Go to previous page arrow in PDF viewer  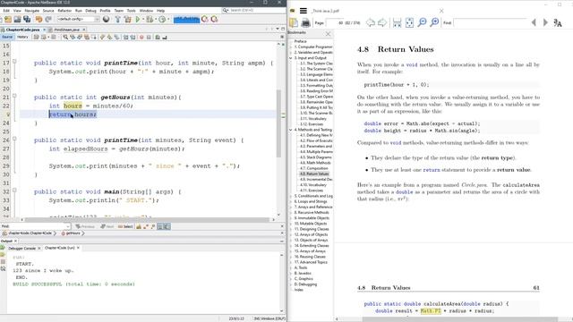pos(370,22)
